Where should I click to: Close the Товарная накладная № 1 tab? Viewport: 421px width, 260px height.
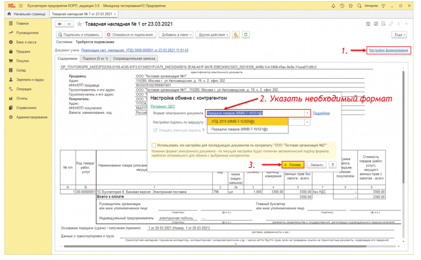click(x=115, y=14)
